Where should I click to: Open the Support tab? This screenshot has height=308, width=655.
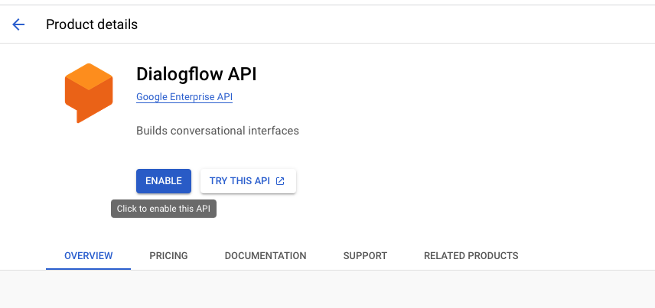click(x=365, y=255)
